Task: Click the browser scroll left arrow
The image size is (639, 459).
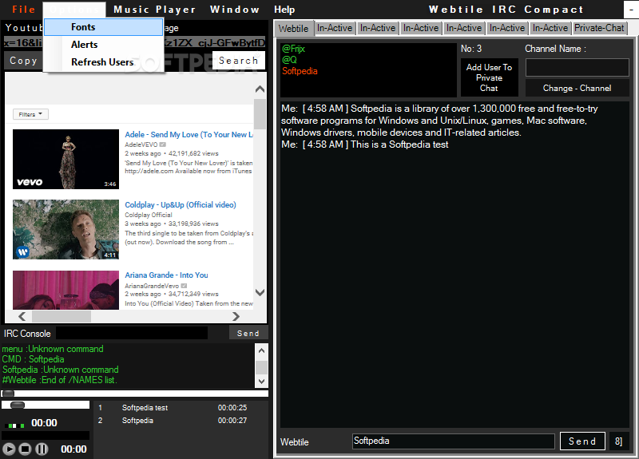Action: pos(22,316)
